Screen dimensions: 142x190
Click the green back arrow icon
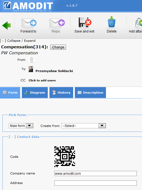pyautogui.click(x=7, y=25)
